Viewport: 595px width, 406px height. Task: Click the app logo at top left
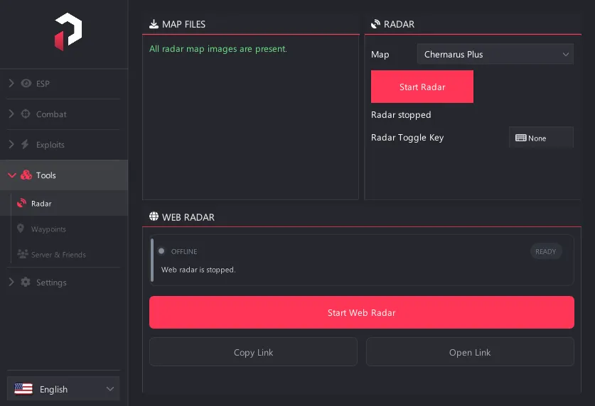[x=68, y=31]
